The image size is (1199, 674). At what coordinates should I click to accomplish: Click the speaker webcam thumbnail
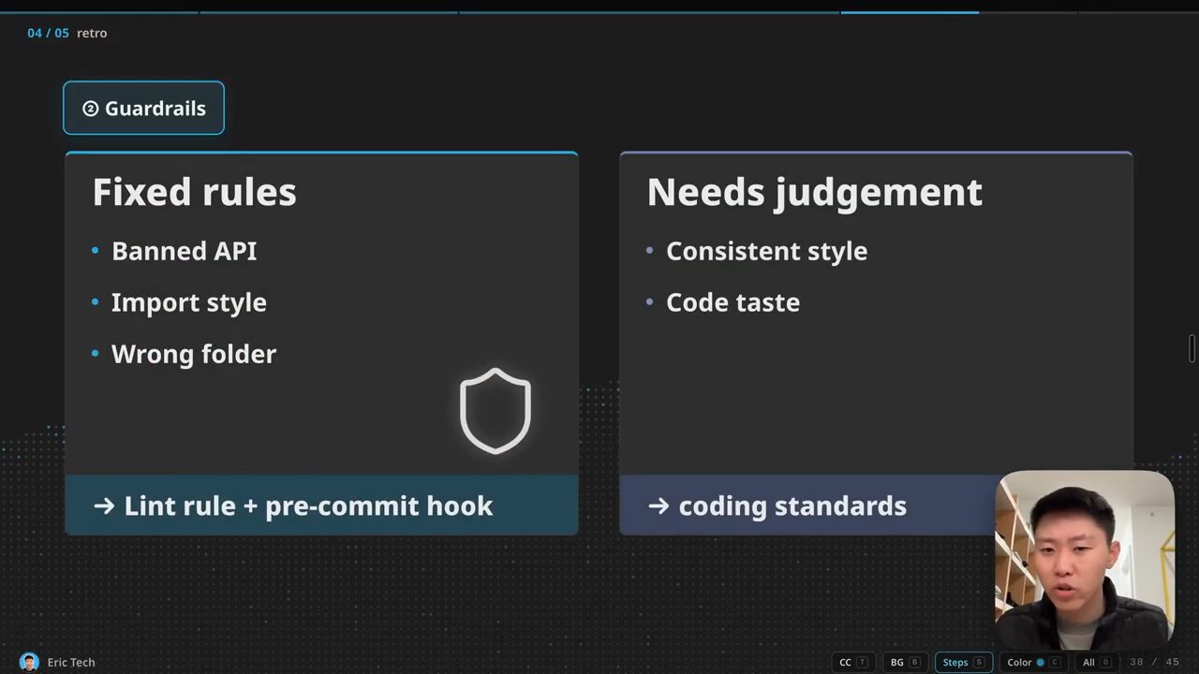tap(1085, 560)
